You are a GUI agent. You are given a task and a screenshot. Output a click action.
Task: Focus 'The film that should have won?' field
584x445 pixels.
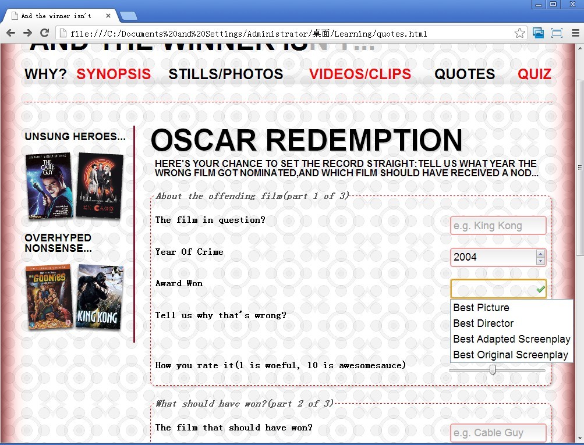[x=498, y=433]
